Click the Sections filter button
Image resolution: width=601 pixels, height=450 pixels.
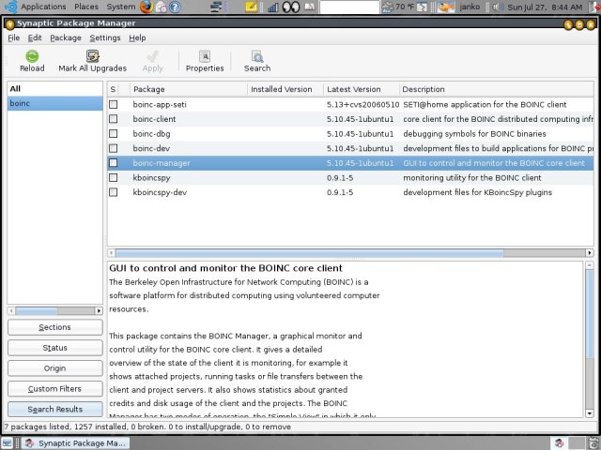[x=54, y=327]
